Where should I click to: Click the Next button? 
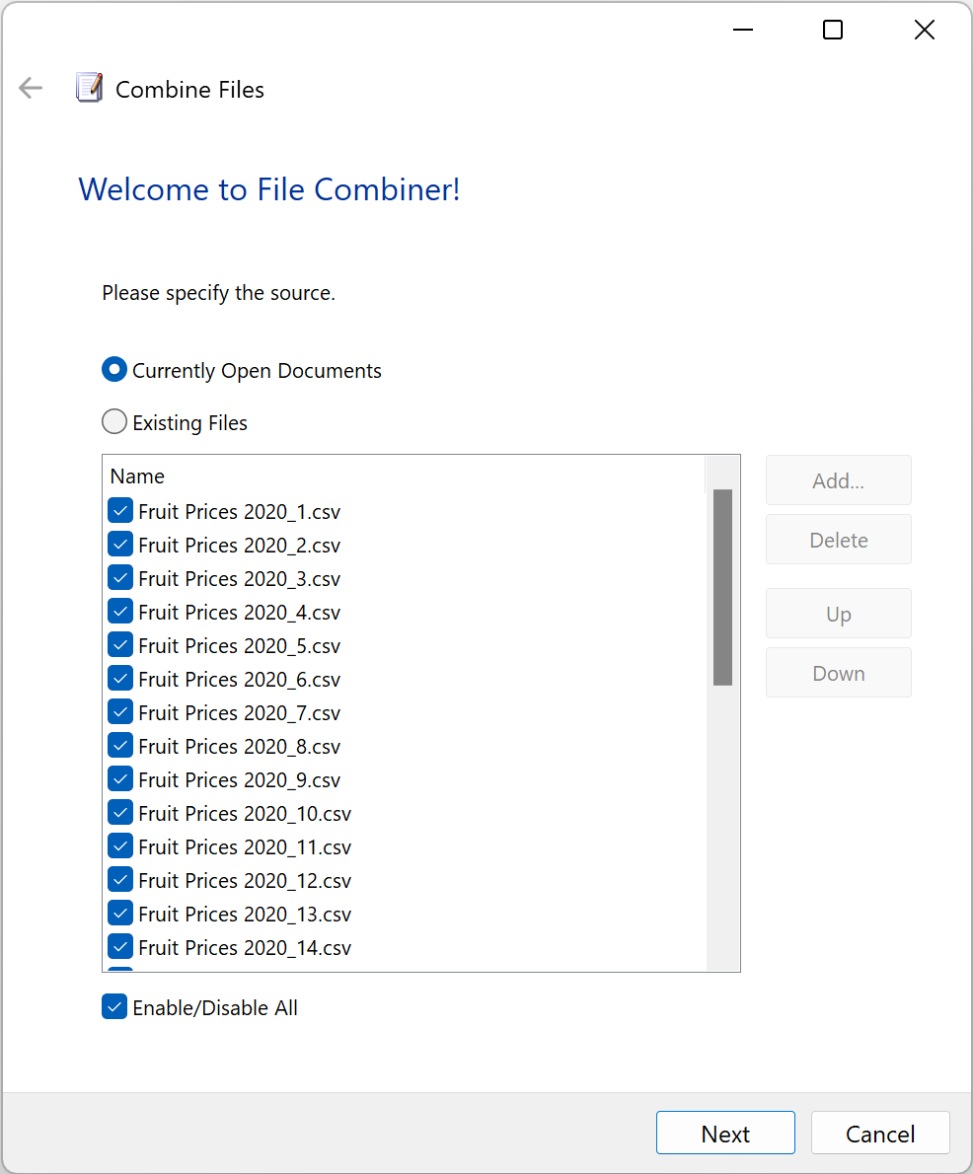point(725,1133)
